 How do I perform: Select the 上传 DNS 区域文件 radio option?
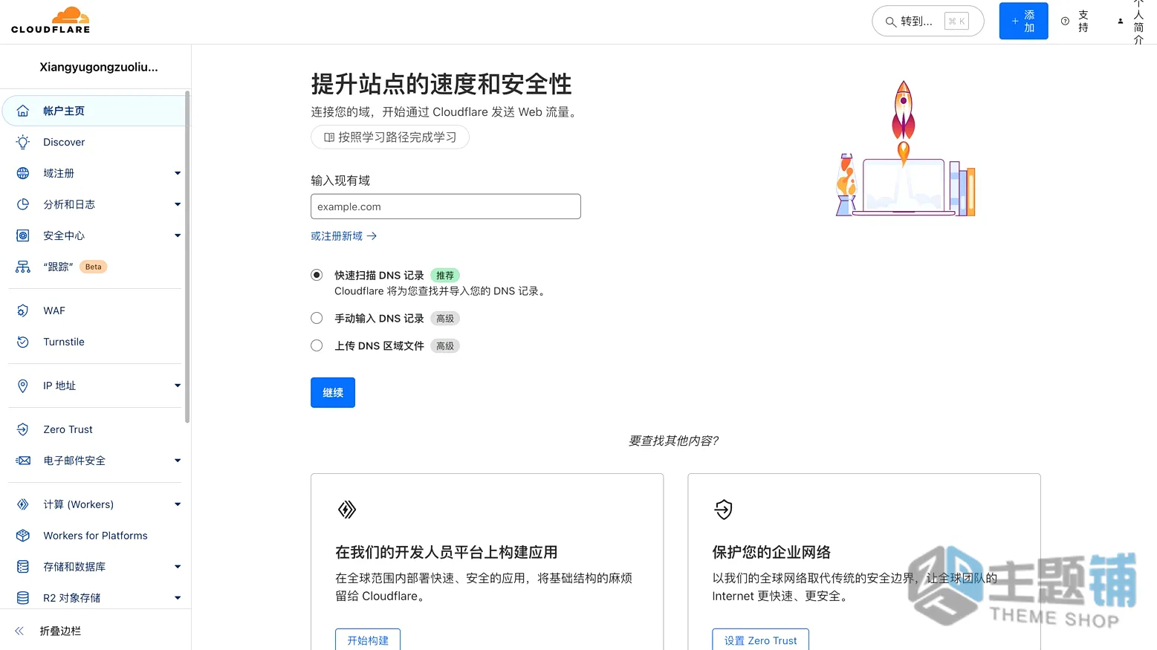pos(317,345)
